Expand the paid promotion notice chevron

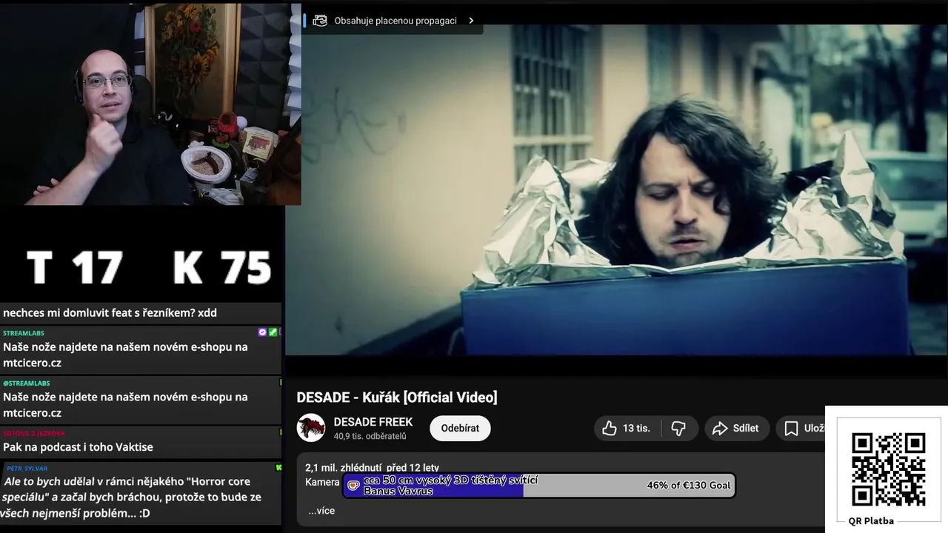click(471, 21)
